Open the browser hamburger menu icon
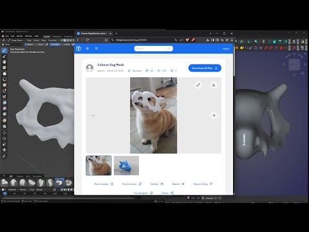Viewport: 309px width, 232px height. pyautogui.click(x=232, y=40)
